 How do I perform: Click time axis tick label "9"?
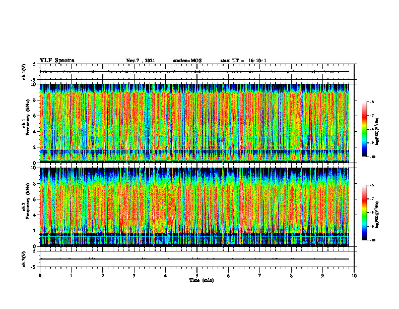tap(322, 276)
